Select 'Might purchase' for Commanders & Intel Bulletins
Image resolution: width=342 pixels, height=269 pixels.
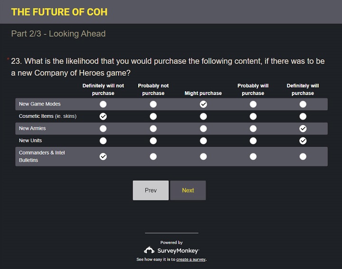203,156
